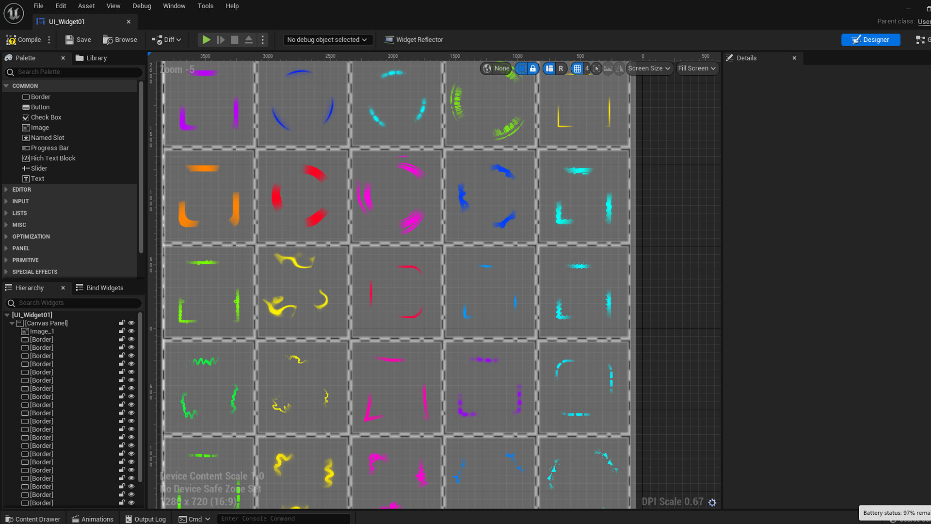931x524 pixels.
Task: Adjust the DPI Scale settings gear
Action: (x=712, y=503)
